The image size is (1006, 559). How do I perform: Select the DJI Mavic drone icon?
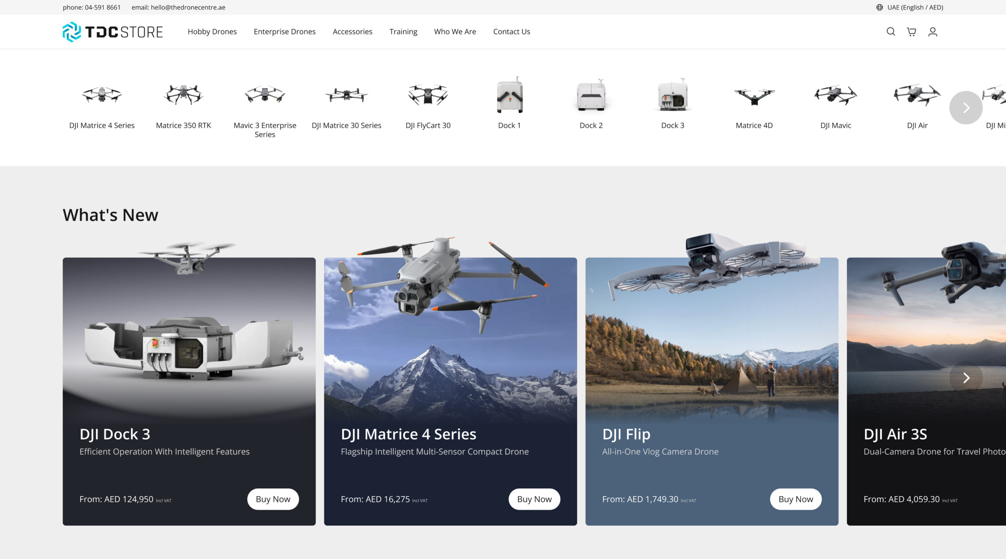coord(836,95)
